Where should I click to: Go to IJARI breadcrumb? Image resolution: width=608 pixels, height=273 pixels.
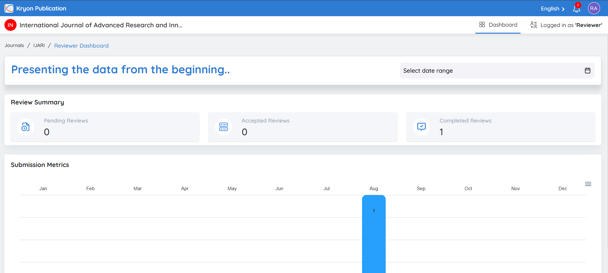(x=39, y=45)
